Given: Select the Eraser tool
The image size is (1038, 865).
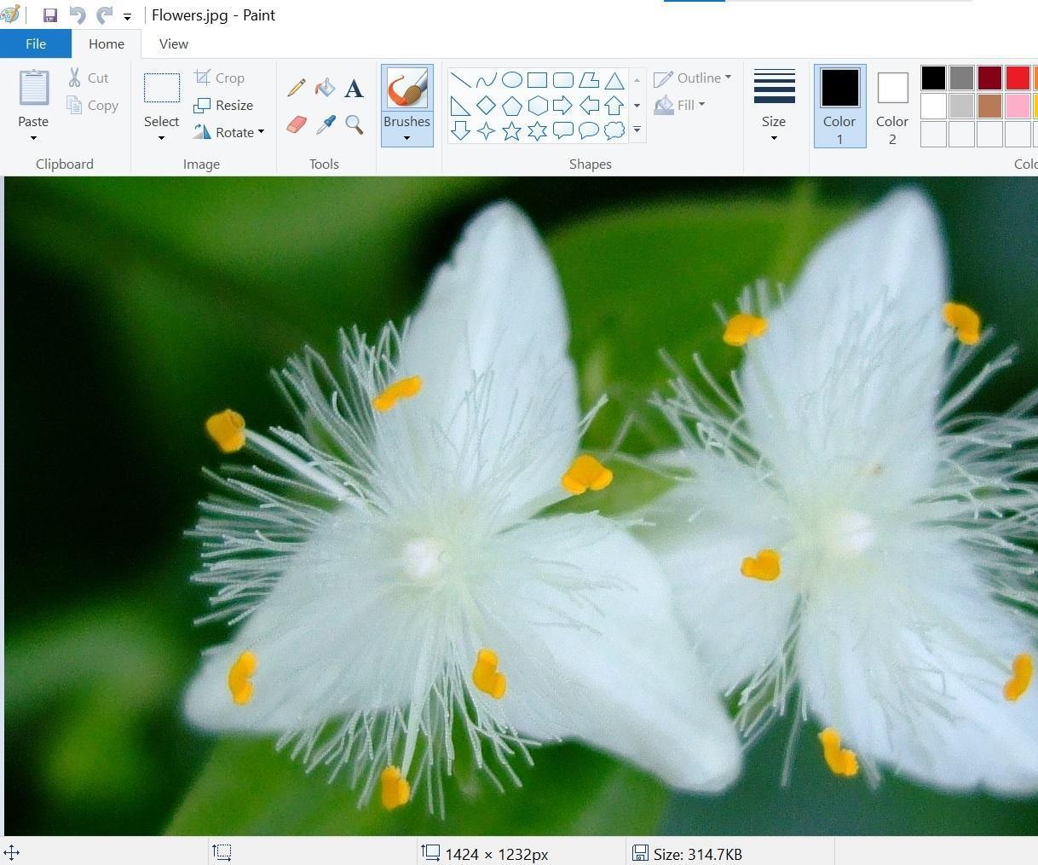Looking at the screenshot, I should point(296,124).
